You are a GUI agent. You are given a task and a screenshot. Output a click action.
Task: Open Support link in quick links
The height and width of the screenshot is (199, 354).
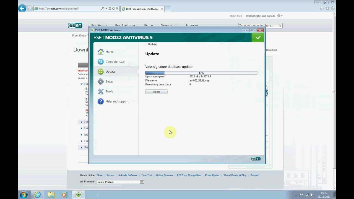255,175
